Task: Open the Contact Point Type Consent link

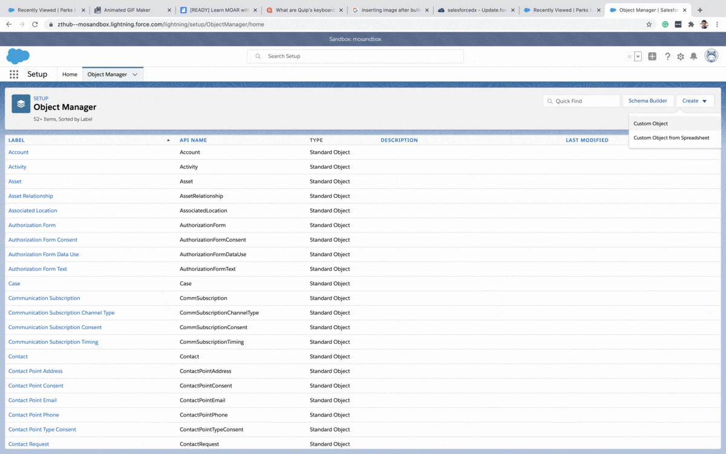Action: 42,430
